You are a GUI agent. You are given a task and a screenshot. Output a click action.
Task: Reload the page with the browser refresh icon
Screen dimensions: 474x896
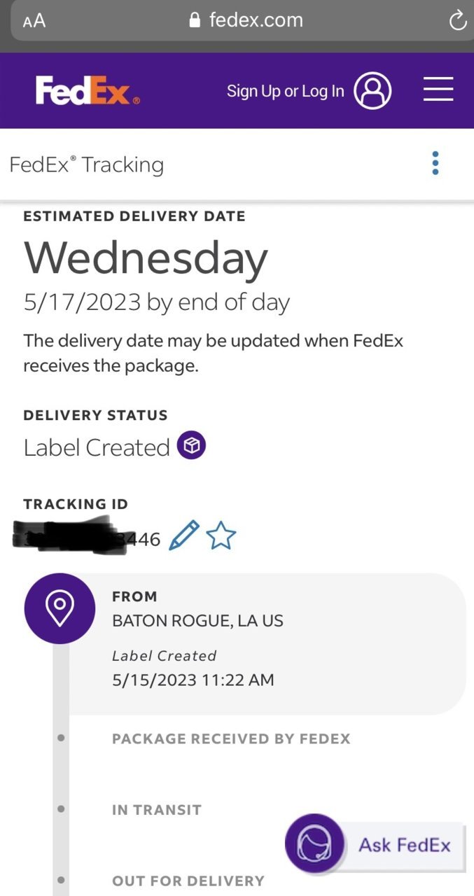coord(458,21)
